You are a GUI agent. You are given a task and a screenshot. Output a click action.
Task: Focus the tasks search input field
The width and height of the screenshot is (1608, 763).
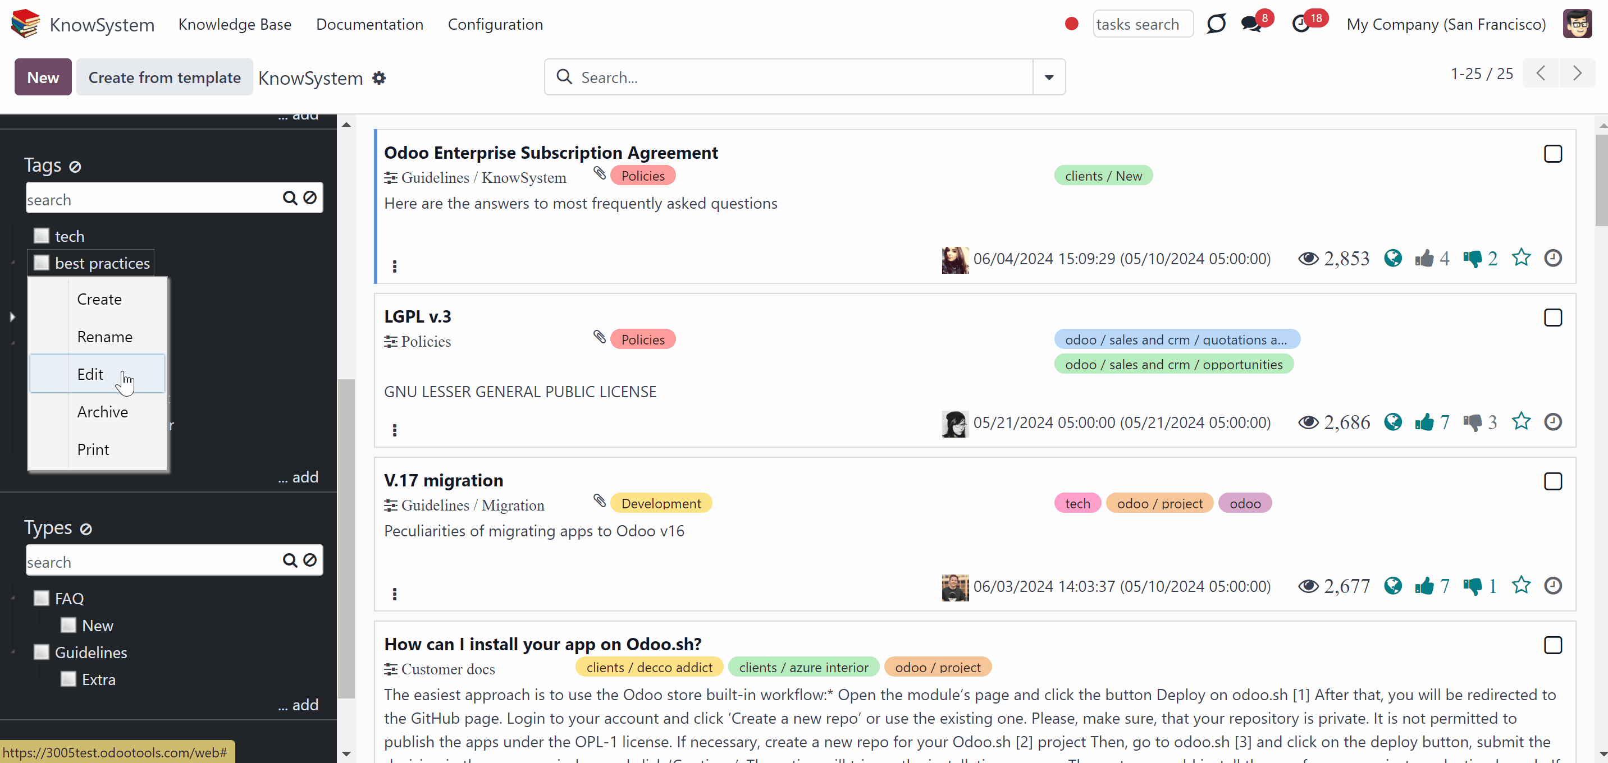tap(1143, 24)
